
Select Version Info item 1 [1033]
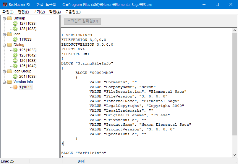point(26,87)
